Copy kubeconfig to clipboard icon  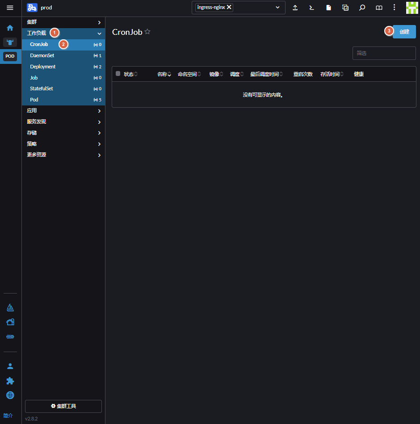345,8
